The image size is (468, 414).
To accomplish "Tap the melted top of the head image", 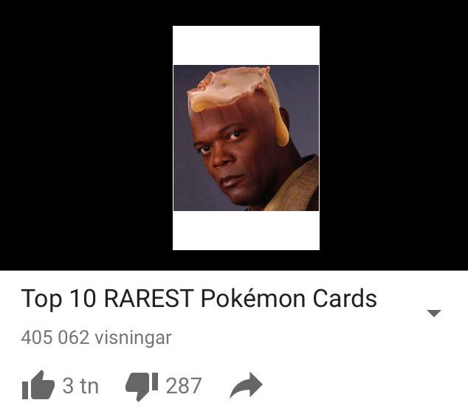I will pos(231,88).
